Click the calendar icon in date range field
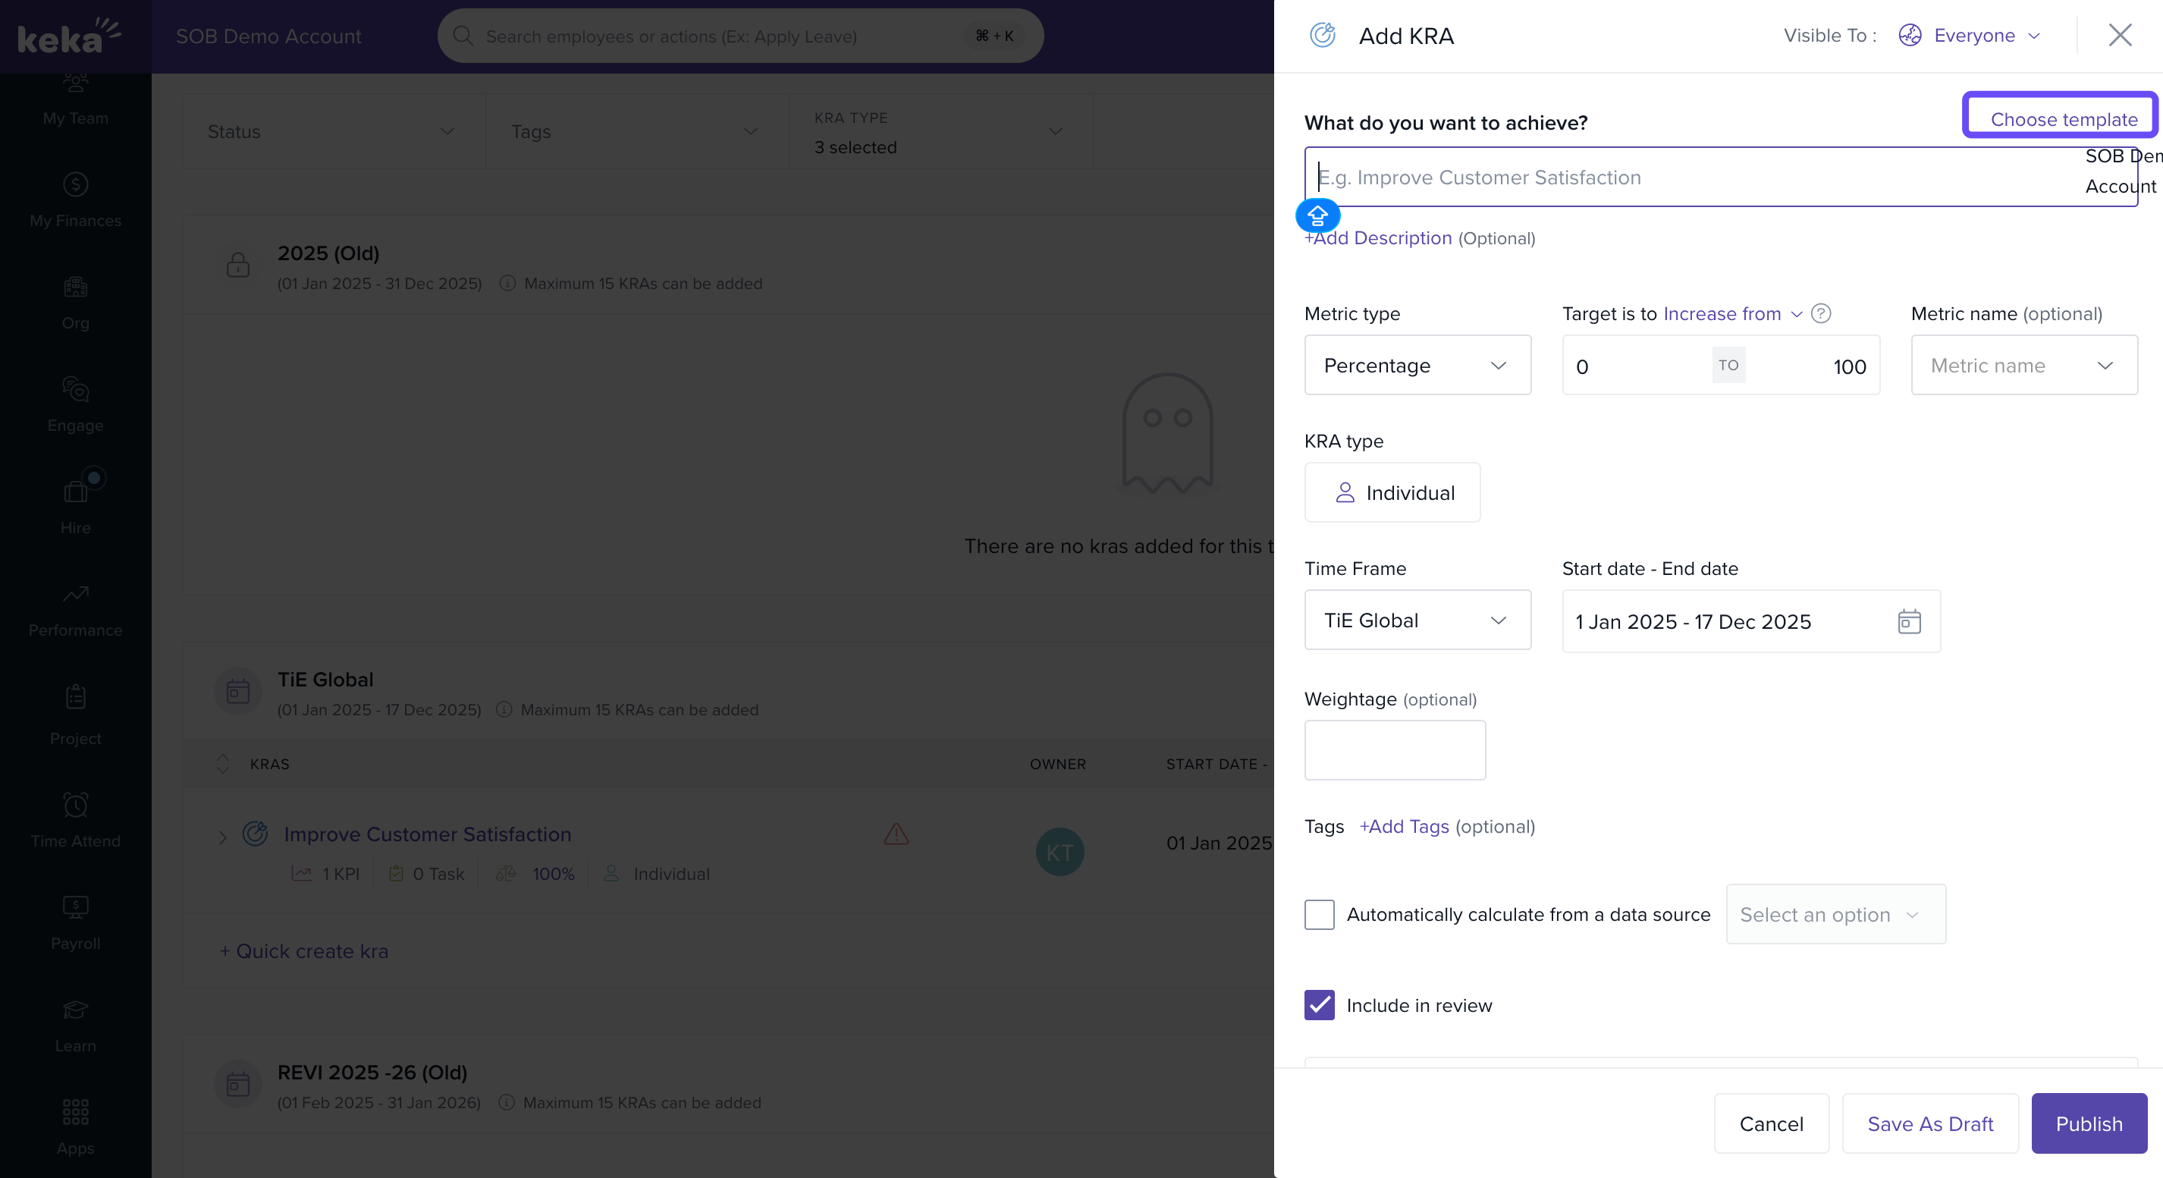This screenshot has height=1178, width=2163. pyautogui.click(x=1909, y=621)
